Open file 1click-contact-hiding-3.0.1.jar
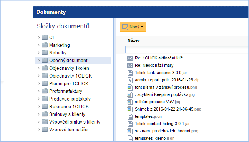This screenshot has height=142, width=249. point(162,124)
